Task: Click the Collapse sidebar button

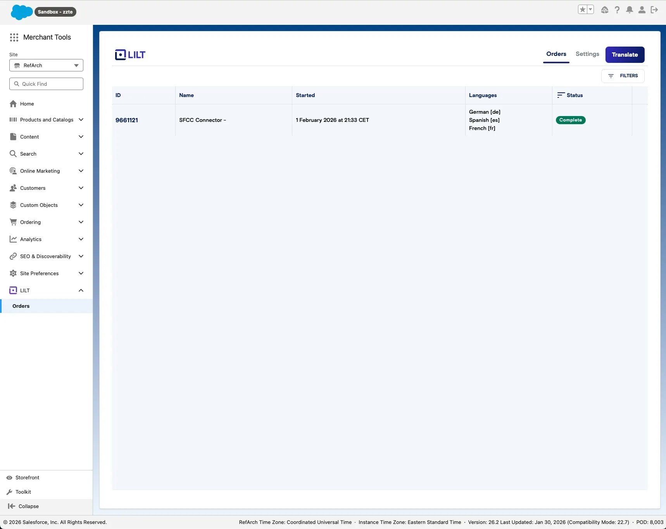Action: click(47, 506)
